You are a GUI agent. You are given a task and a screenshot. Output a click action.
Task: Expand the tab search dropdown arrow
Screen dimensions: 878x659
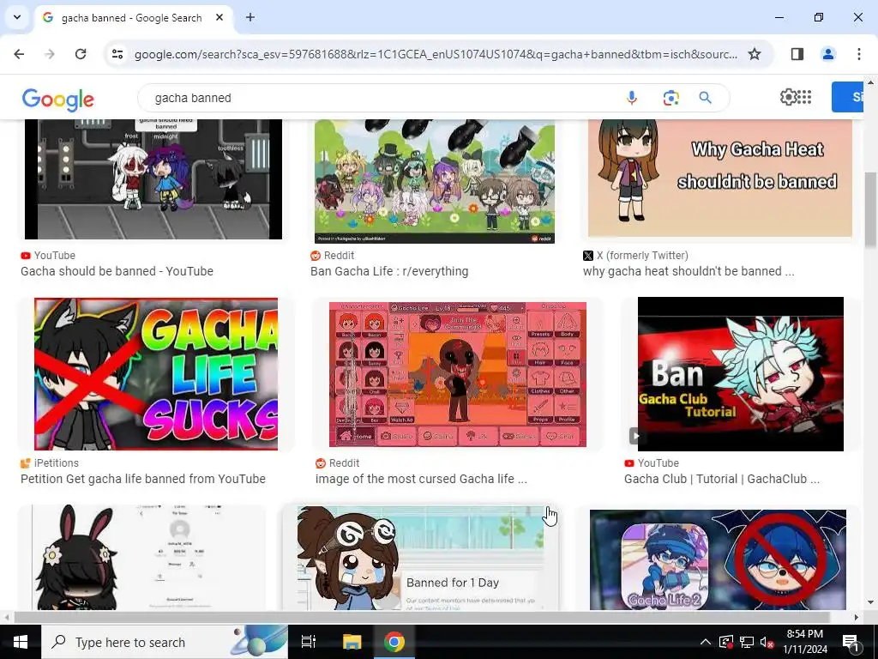[x=17, y=17]
